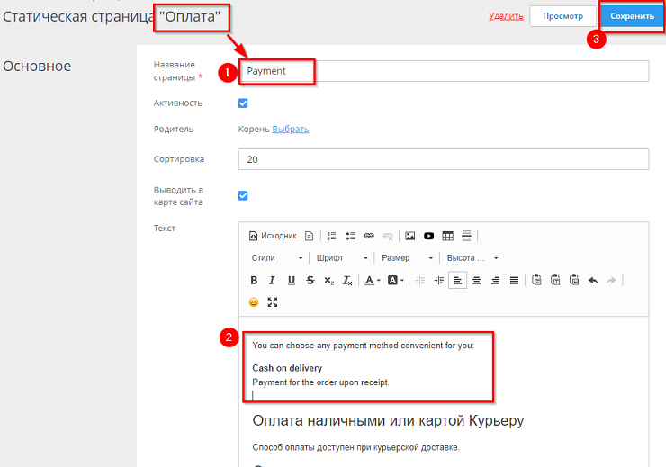Viewport: 666px width, 467px height.
Task: Center-align the selected text
Action: pos(476,280)
